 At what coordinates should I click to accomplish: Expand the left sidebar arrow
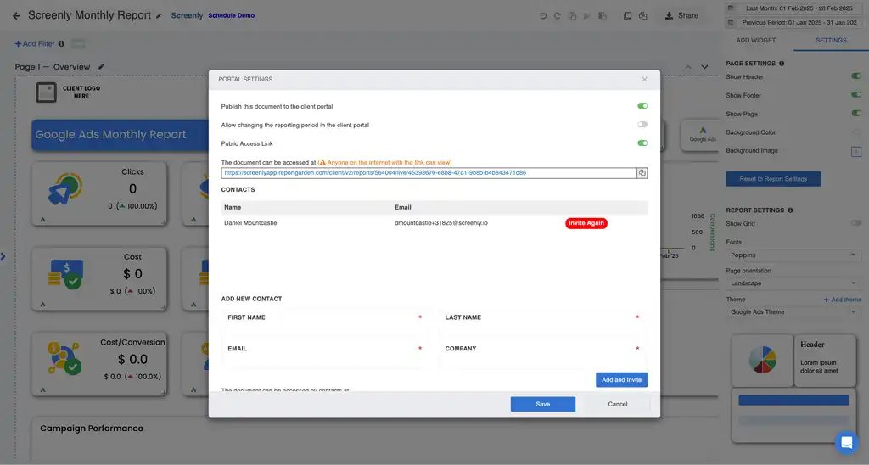tap(3, 256)
